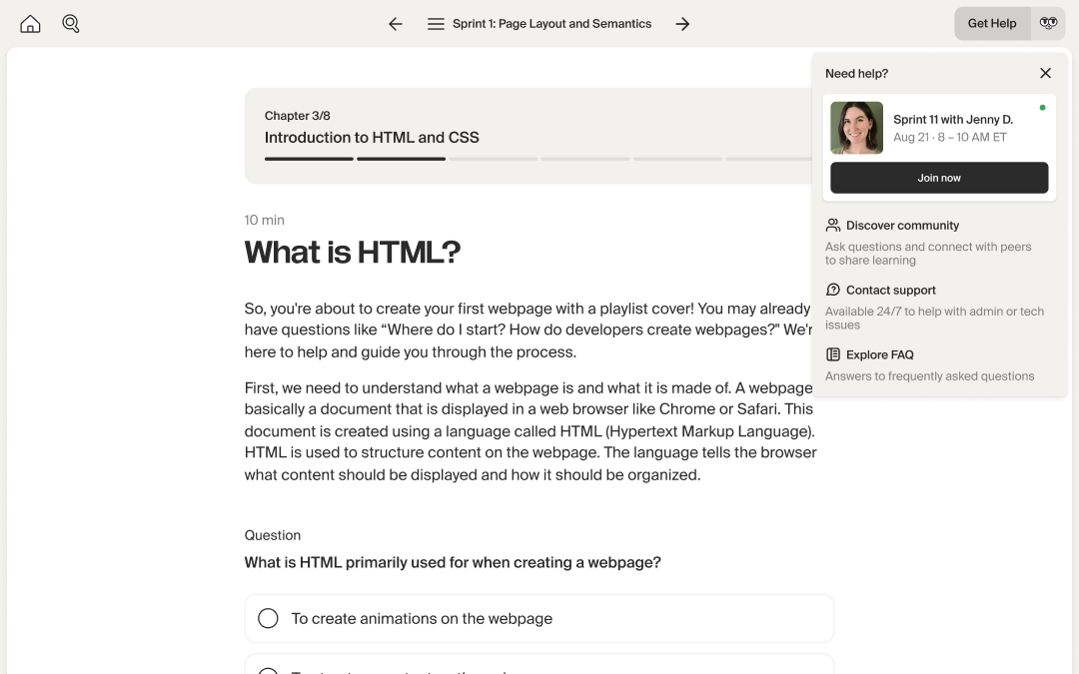
Task: Click the Discover community people icon
Action: point(833,225)
